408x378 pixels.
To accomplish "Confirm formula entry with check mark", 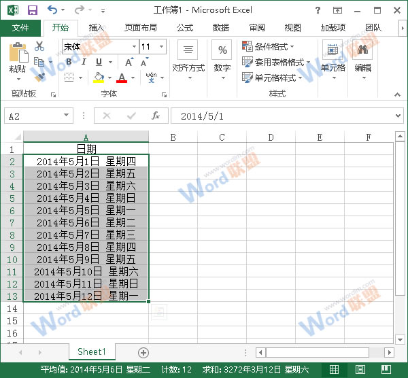I will click(x=131, y=116).
